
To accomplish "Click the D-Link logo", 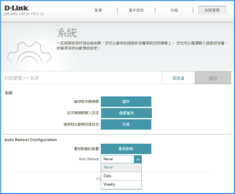I will pos(16,8).
